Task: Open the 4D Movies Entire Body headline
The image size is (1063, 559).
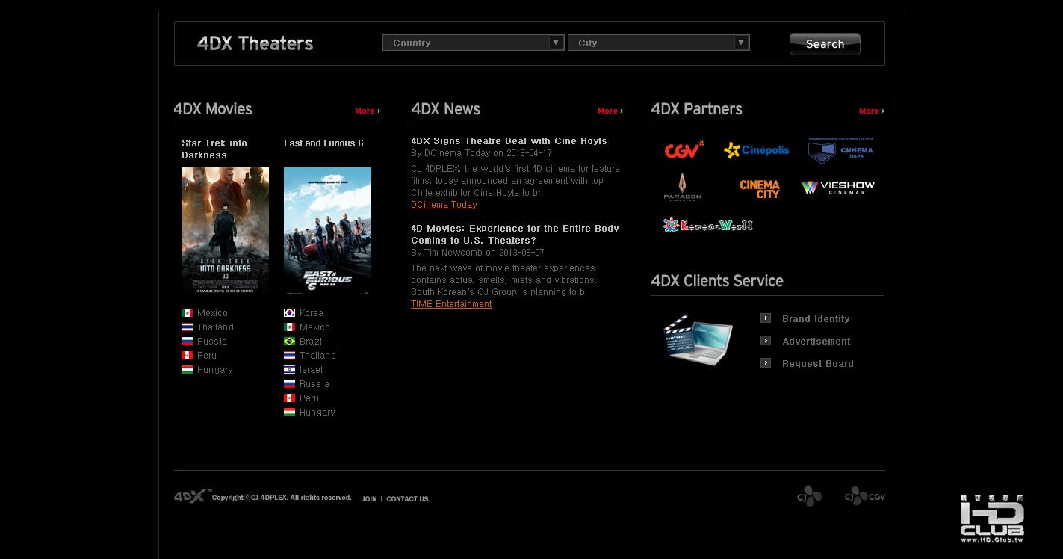Action: click(x=515, y=235)
